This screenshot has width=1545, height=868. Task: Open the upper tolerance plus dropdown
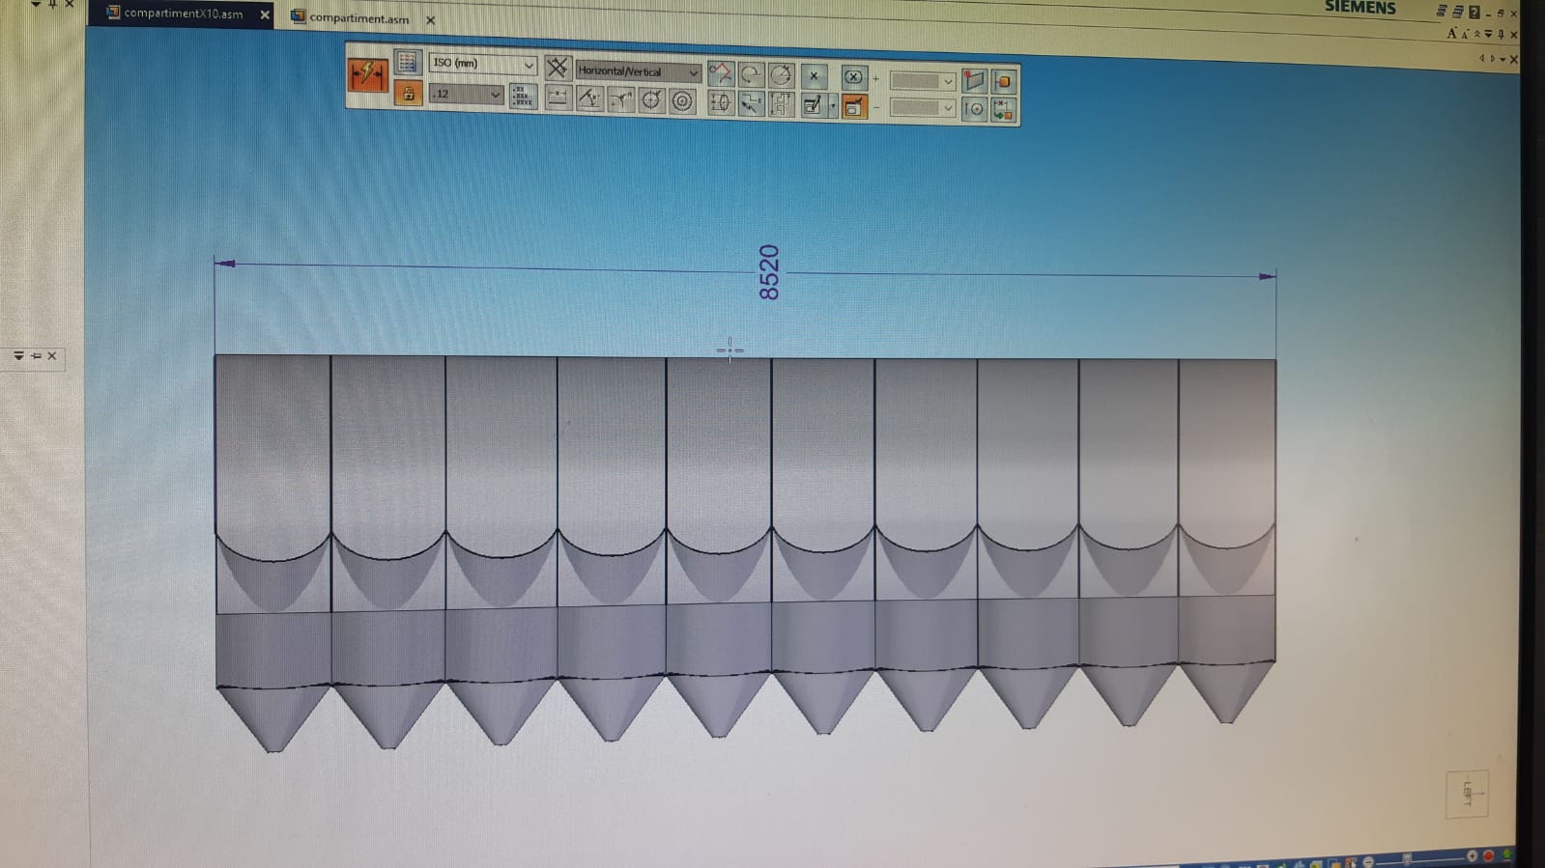tap(922, 81)
